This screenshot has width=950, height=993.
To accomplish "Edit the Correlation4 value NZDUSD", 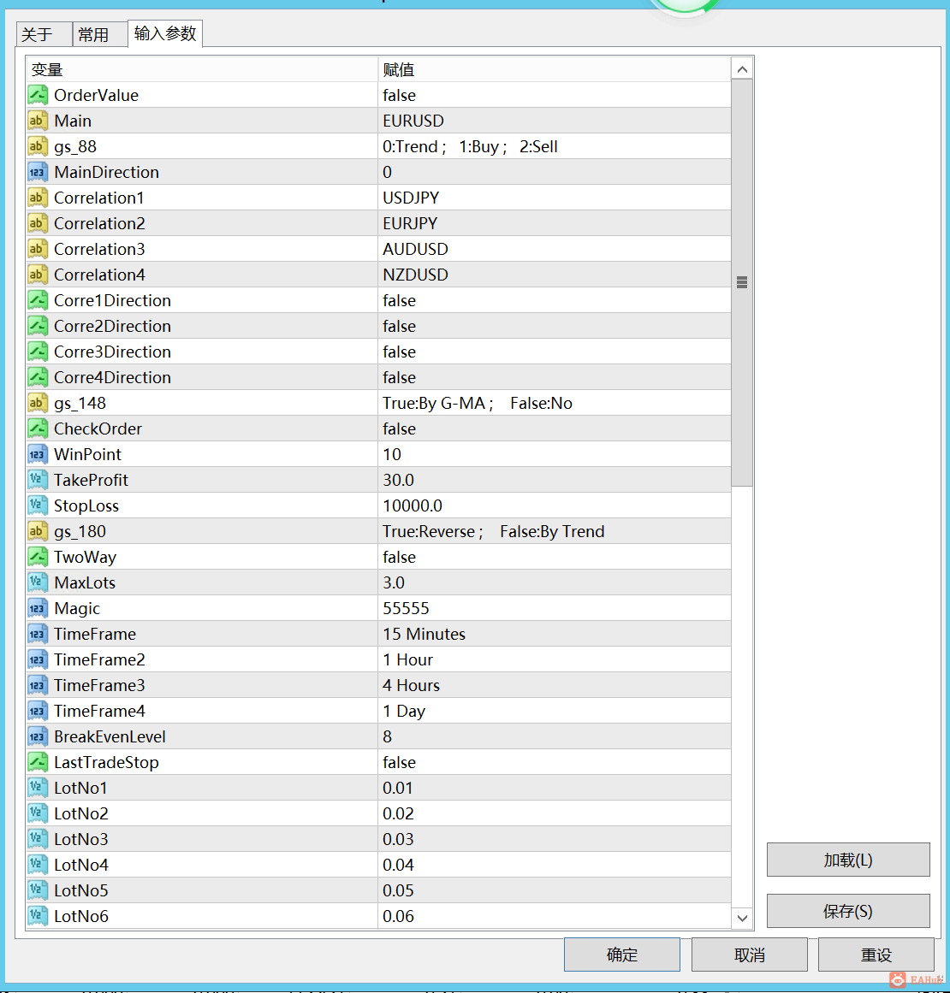I will pyautogui.click(x=554, y=275).
